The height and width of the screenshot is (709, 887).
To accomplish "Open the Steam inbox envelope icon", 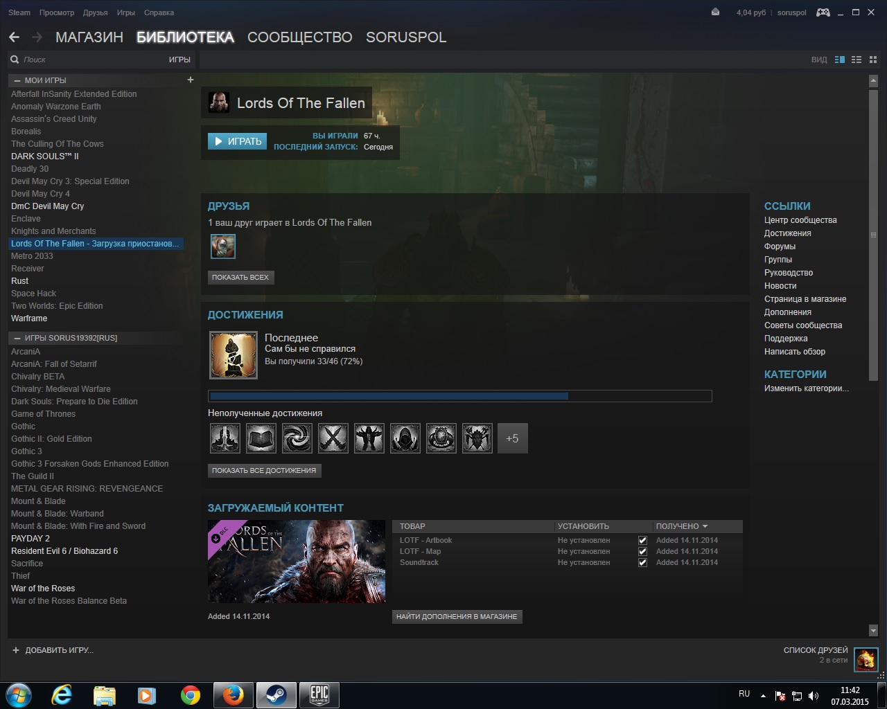I will coord(715,12).
